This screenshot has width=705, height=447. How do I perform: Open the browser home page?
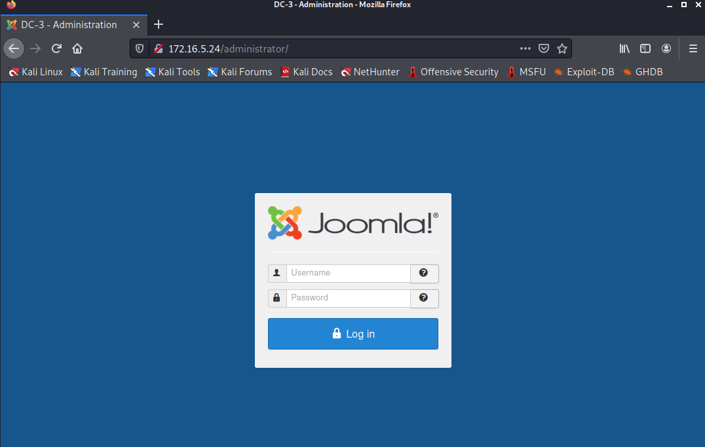coord(77,48)
